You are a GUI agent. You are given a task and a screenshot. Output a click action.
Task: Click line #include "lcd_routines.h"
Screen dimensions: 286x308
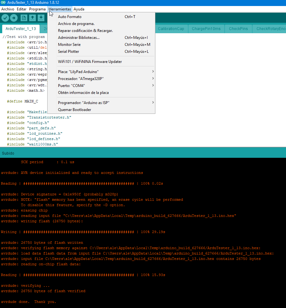[x=35, y=133]
